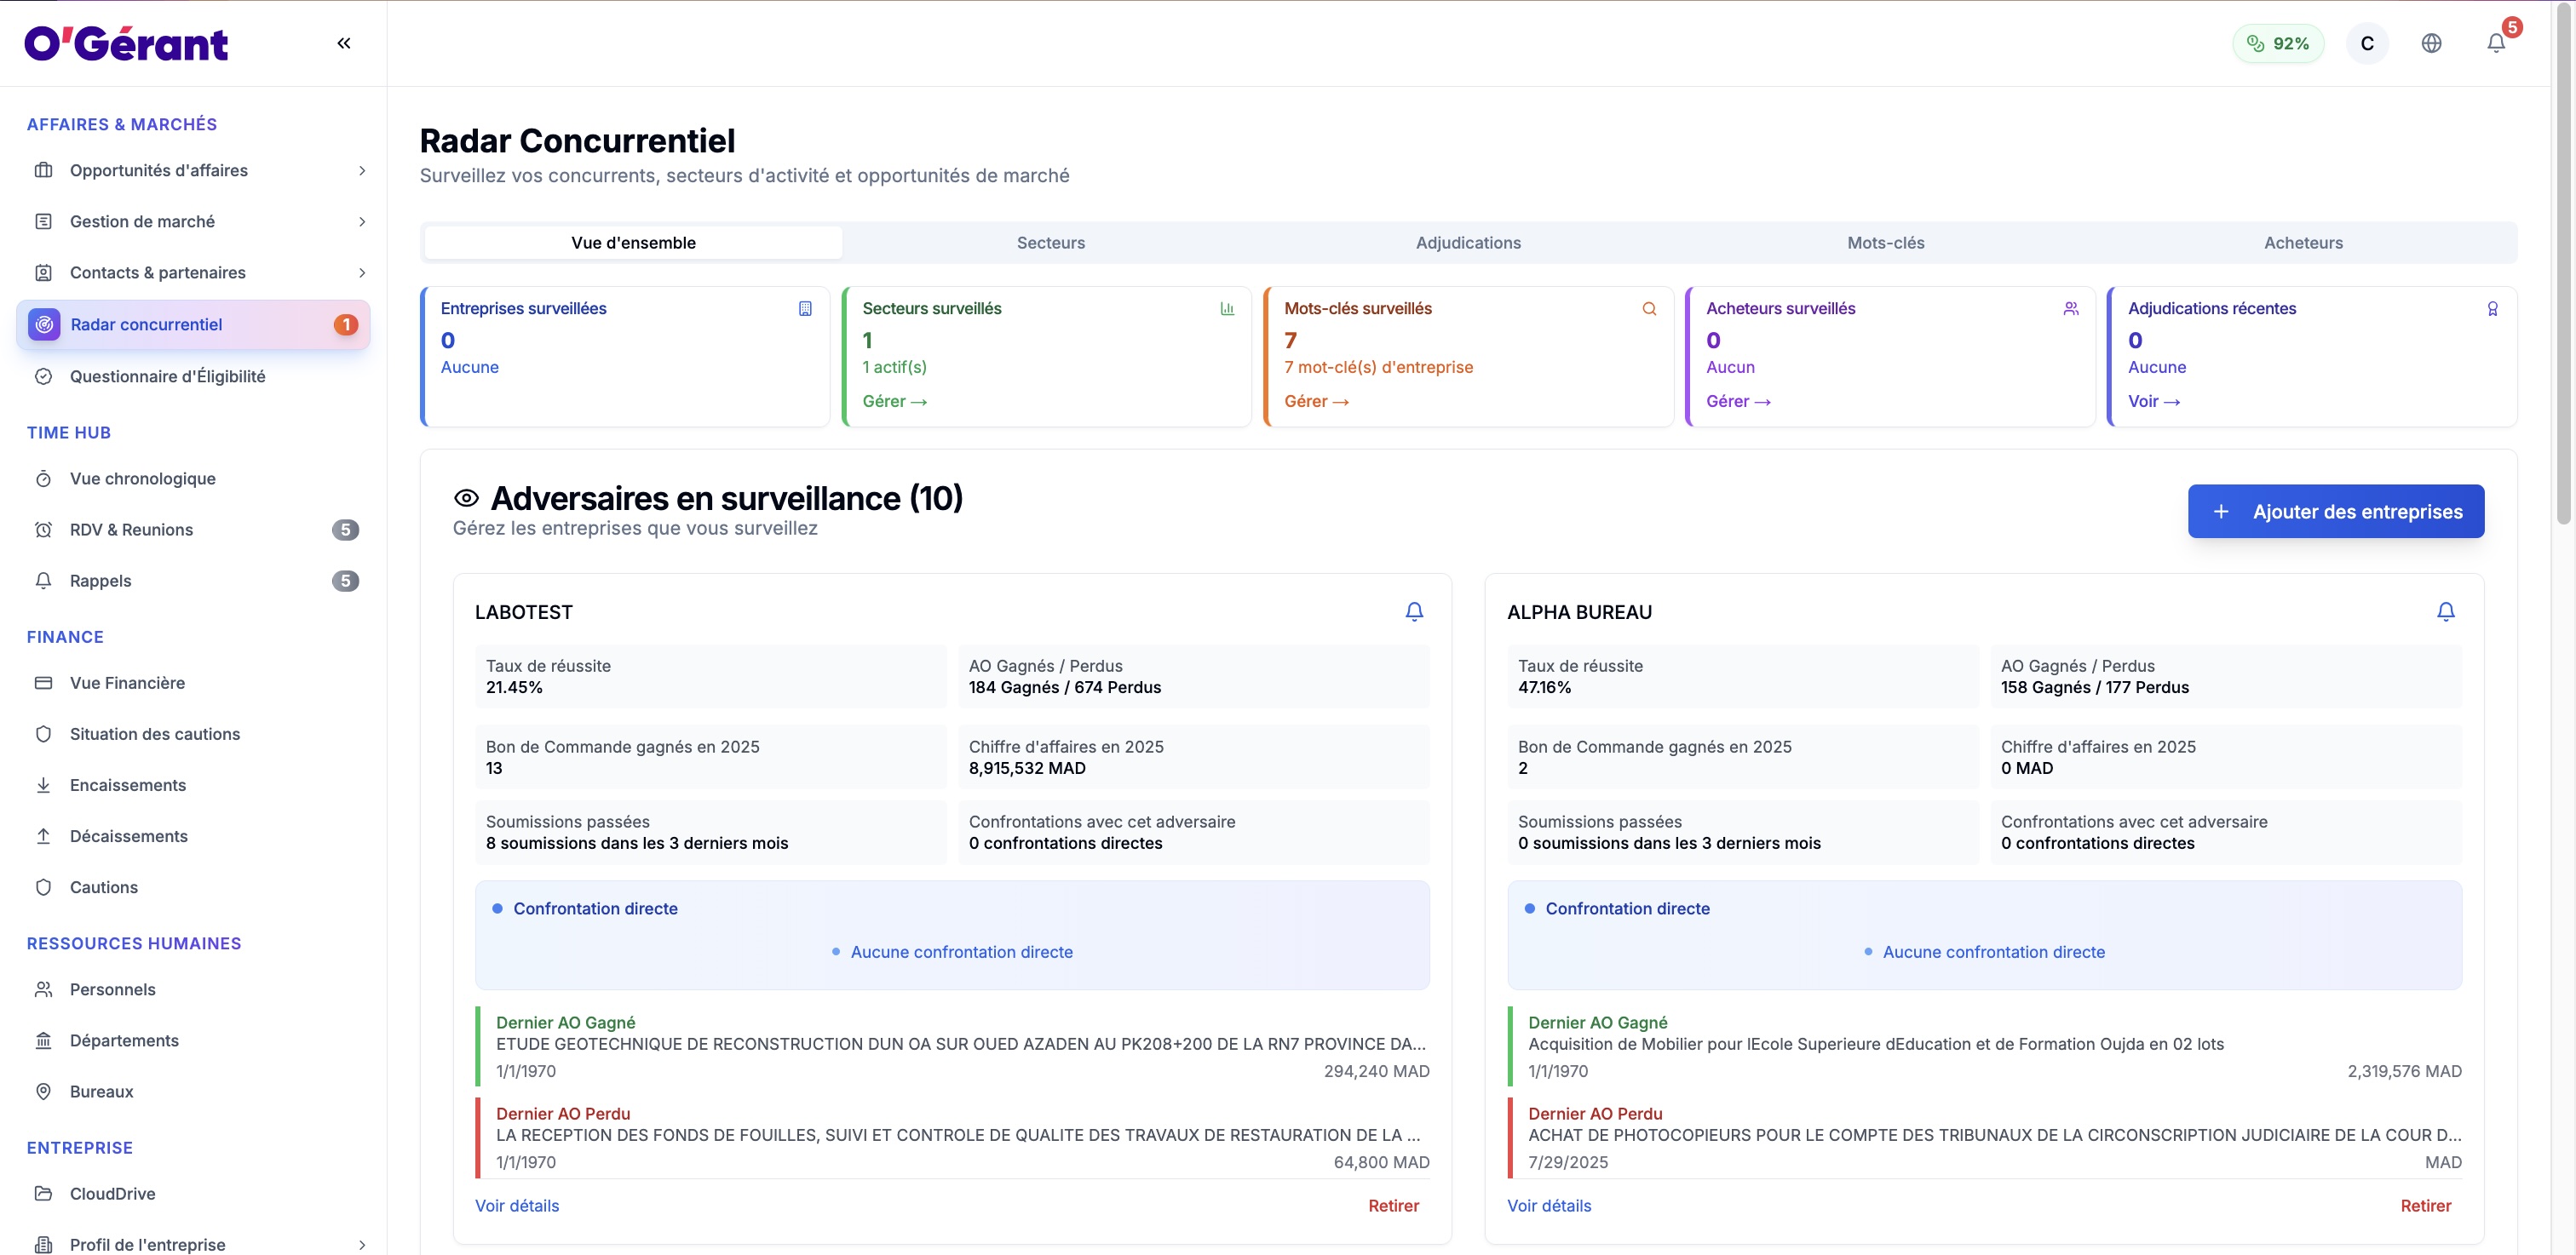Toggle alert bell for LABOTEST
2576x1255 pixels.
(1414, 611)
